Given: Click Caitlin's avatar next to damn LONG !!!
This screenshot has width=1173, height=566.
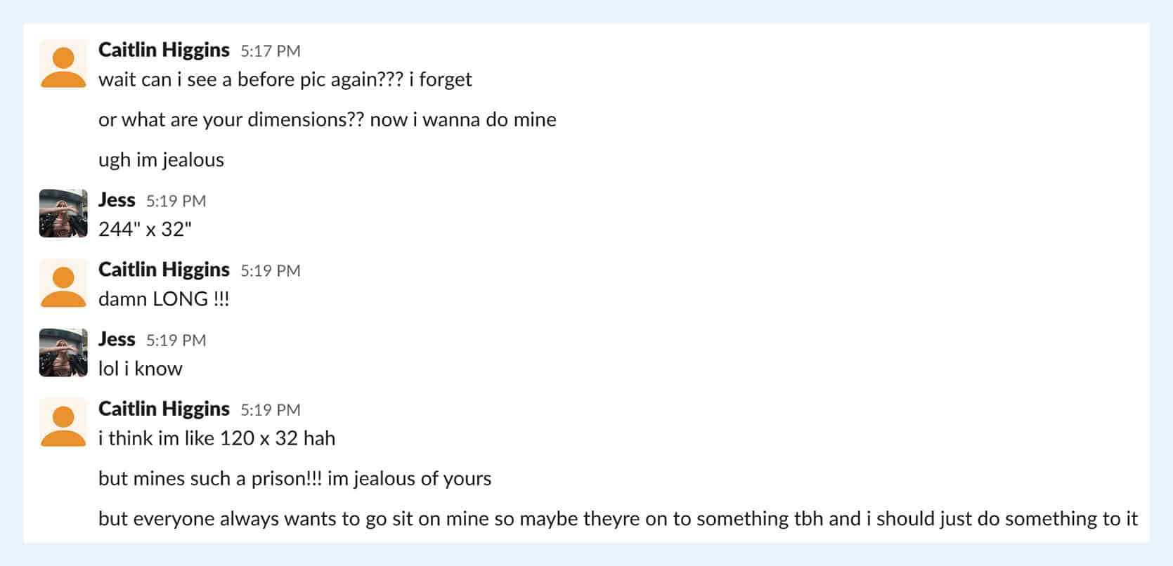Looking at the screenshot, I should click(63, 283).
